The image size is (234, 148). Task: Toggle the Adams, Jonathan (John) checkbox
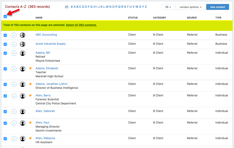click(5, 84)
